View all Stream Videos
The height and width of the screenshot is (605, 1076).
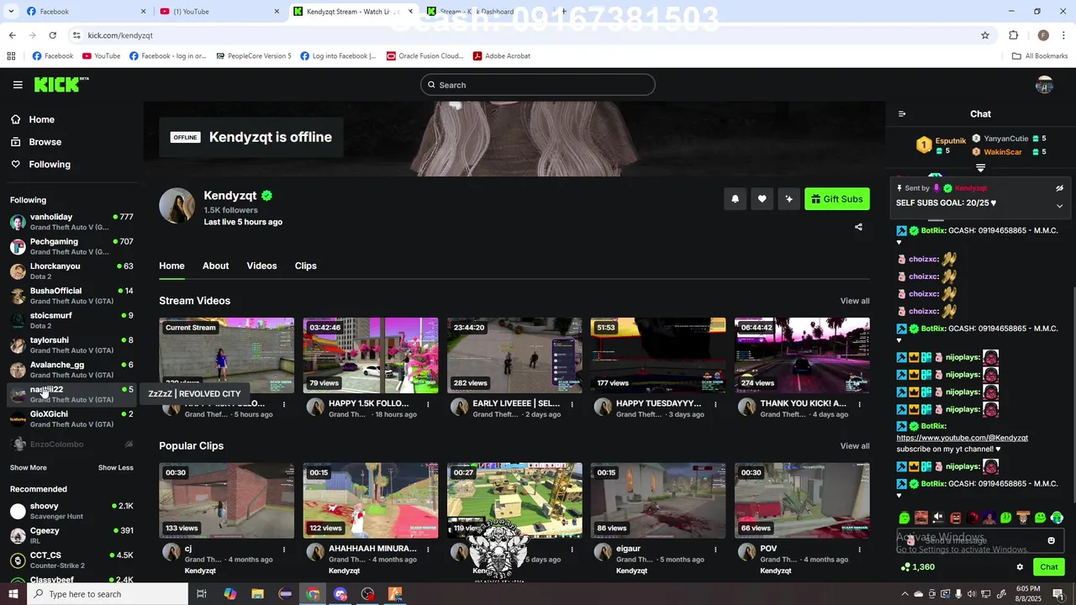(x=854, y=301)
